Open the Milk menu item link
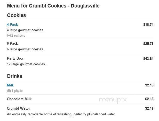 10,85
